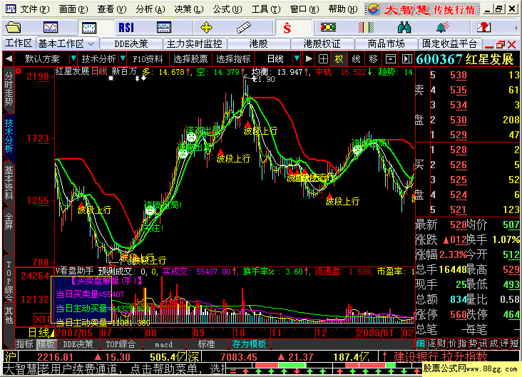Screen dimensions: 522x377
Task: Open the 决策(L) menu
Action: [x=189, y=9]
